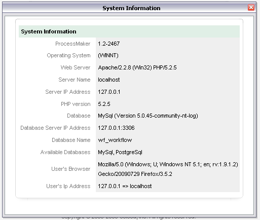Select the wf_workflow database name
This screenshot has width=260, height=220.
coord(115,140)
